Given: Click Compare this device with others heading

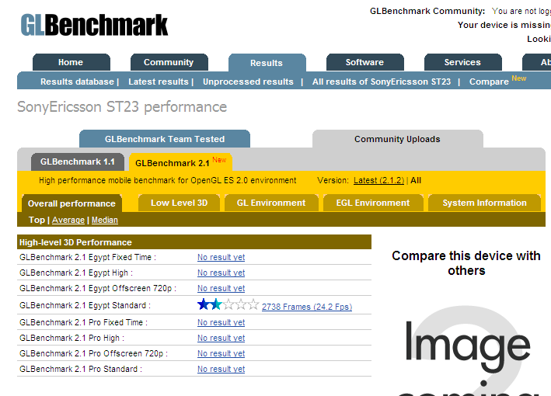Looking at the screenshot, I should point(466,263).
